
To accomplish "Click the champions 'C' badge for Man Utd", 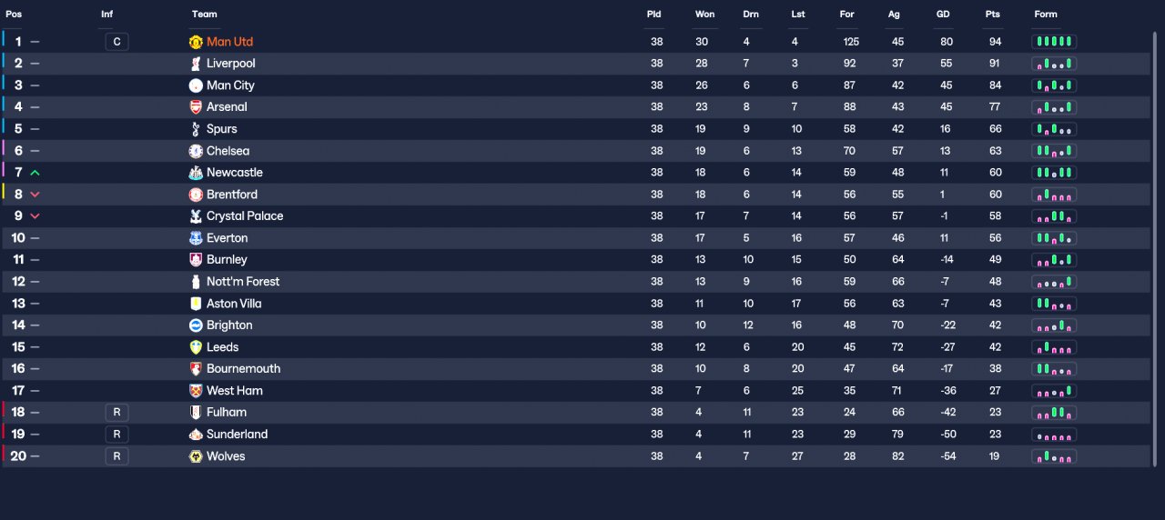I will click(x=116, y=42).
